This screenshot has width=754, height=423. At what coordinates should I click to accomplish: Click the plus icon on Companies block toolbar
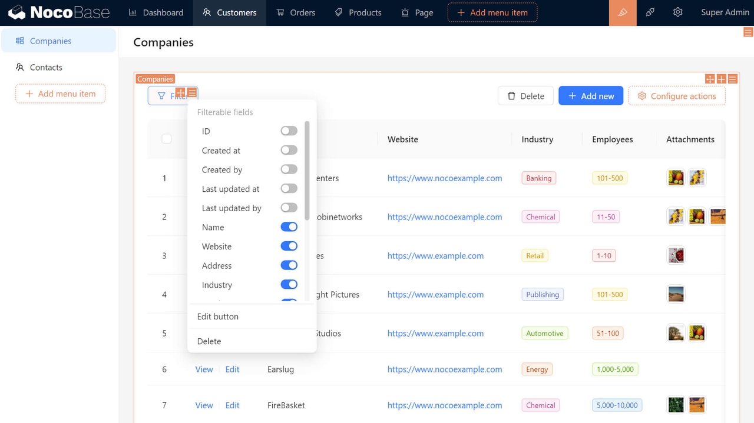point(721,79)
